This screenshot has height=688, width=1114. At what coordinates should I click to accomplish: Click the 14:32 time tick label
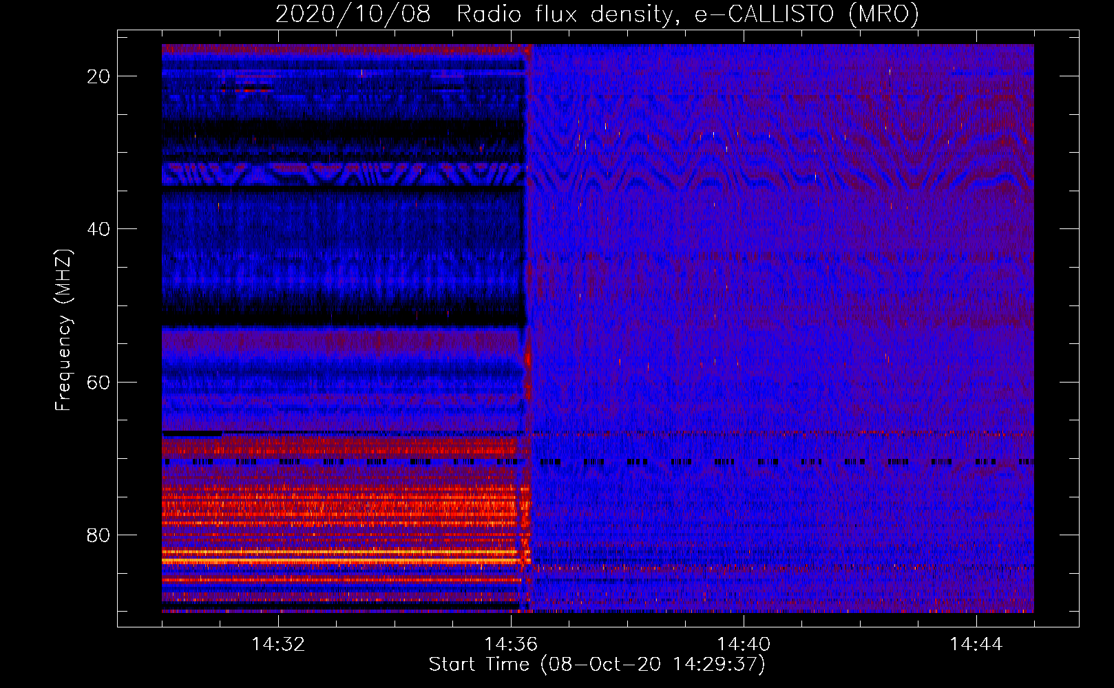[278, 645]
